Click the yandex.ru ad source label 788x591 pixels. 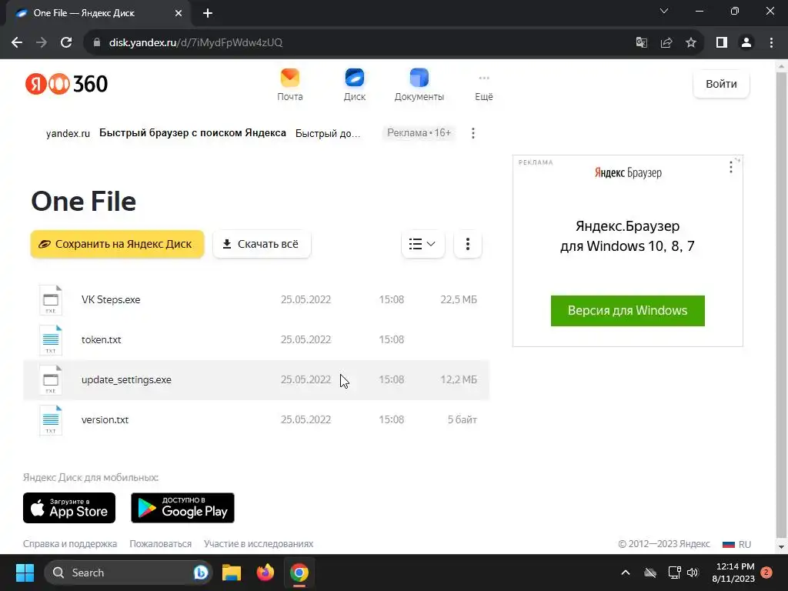(68, 133)
